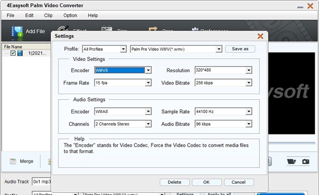The image size is (319, 195).
Task: Open the Merge icon in bottom bar
Action: click(13, 162)
